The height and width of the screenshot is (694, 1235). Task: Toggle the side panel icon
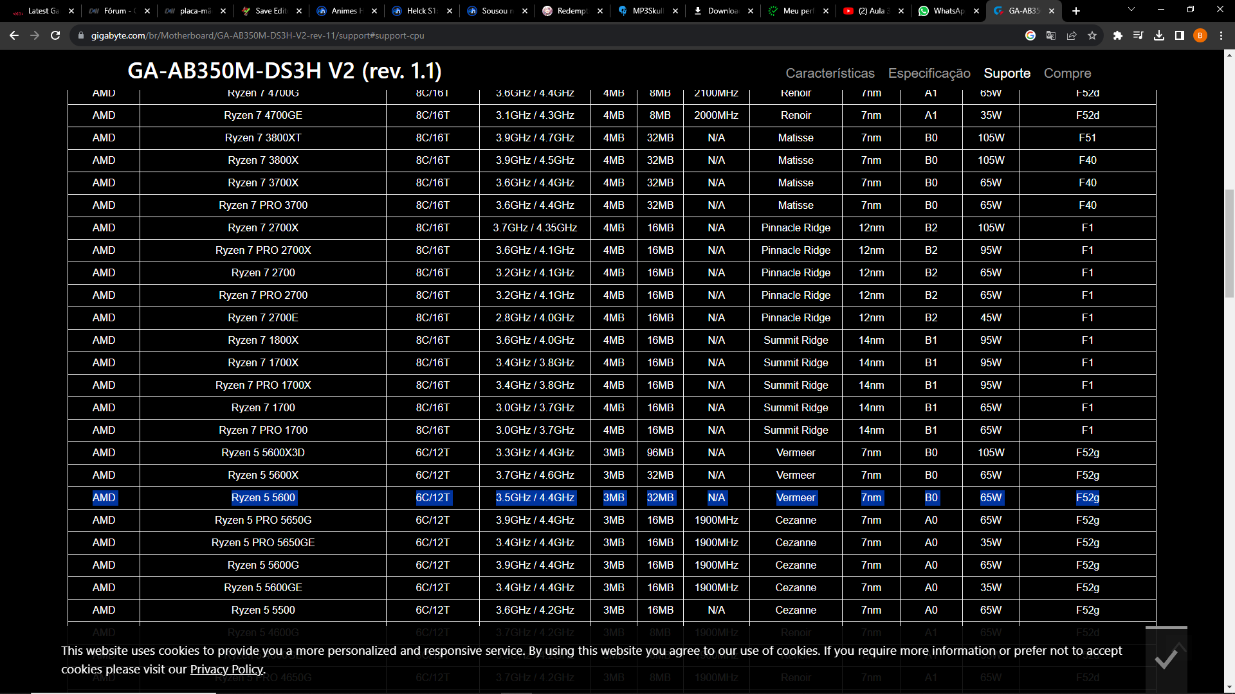[x=1180, y=35]
